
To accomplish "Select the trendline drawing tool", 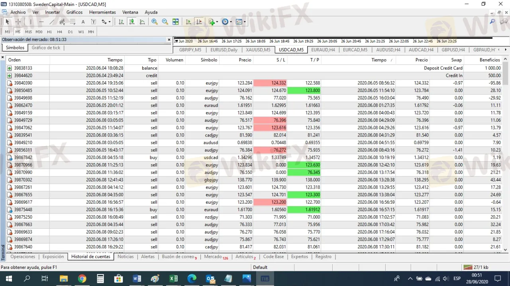I will pos(52,22).
